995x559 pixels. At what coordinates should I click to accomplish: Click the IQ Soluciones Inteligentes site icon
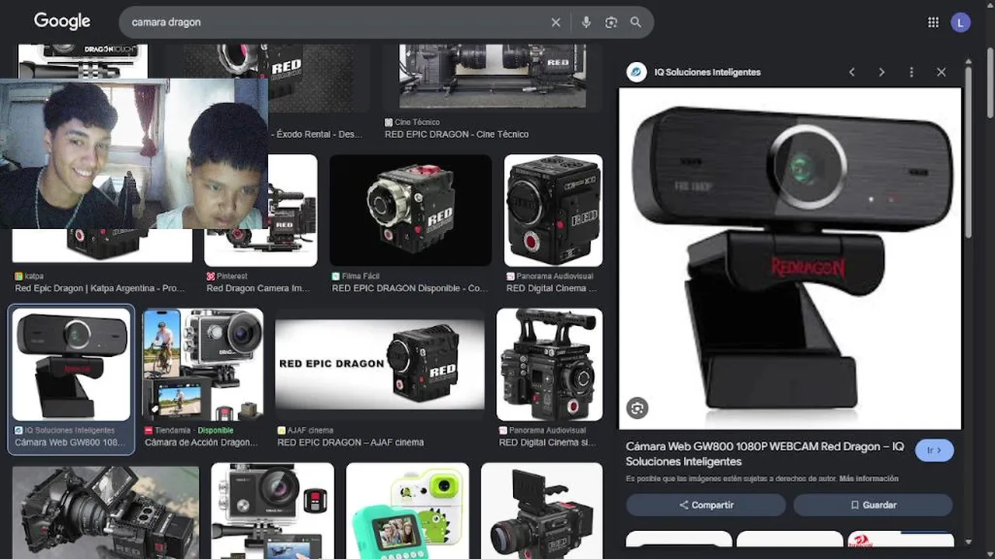(x=637, y=72)
